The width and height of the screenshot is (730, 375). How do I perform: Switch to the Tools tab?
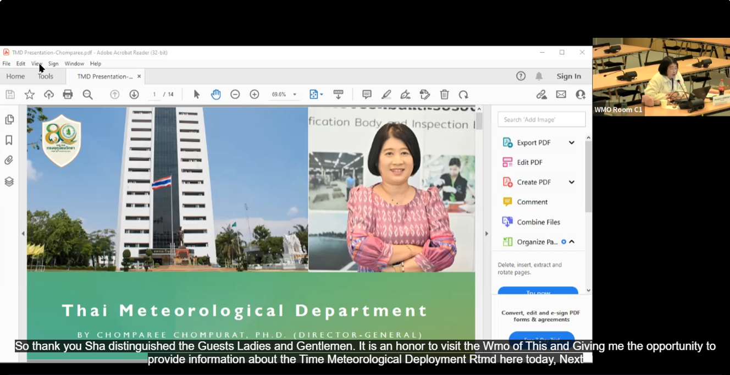point(46,76)
